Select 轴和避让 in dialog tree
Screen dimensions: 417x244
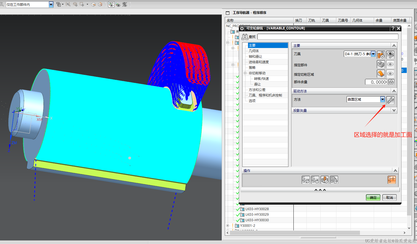[255, 57]
